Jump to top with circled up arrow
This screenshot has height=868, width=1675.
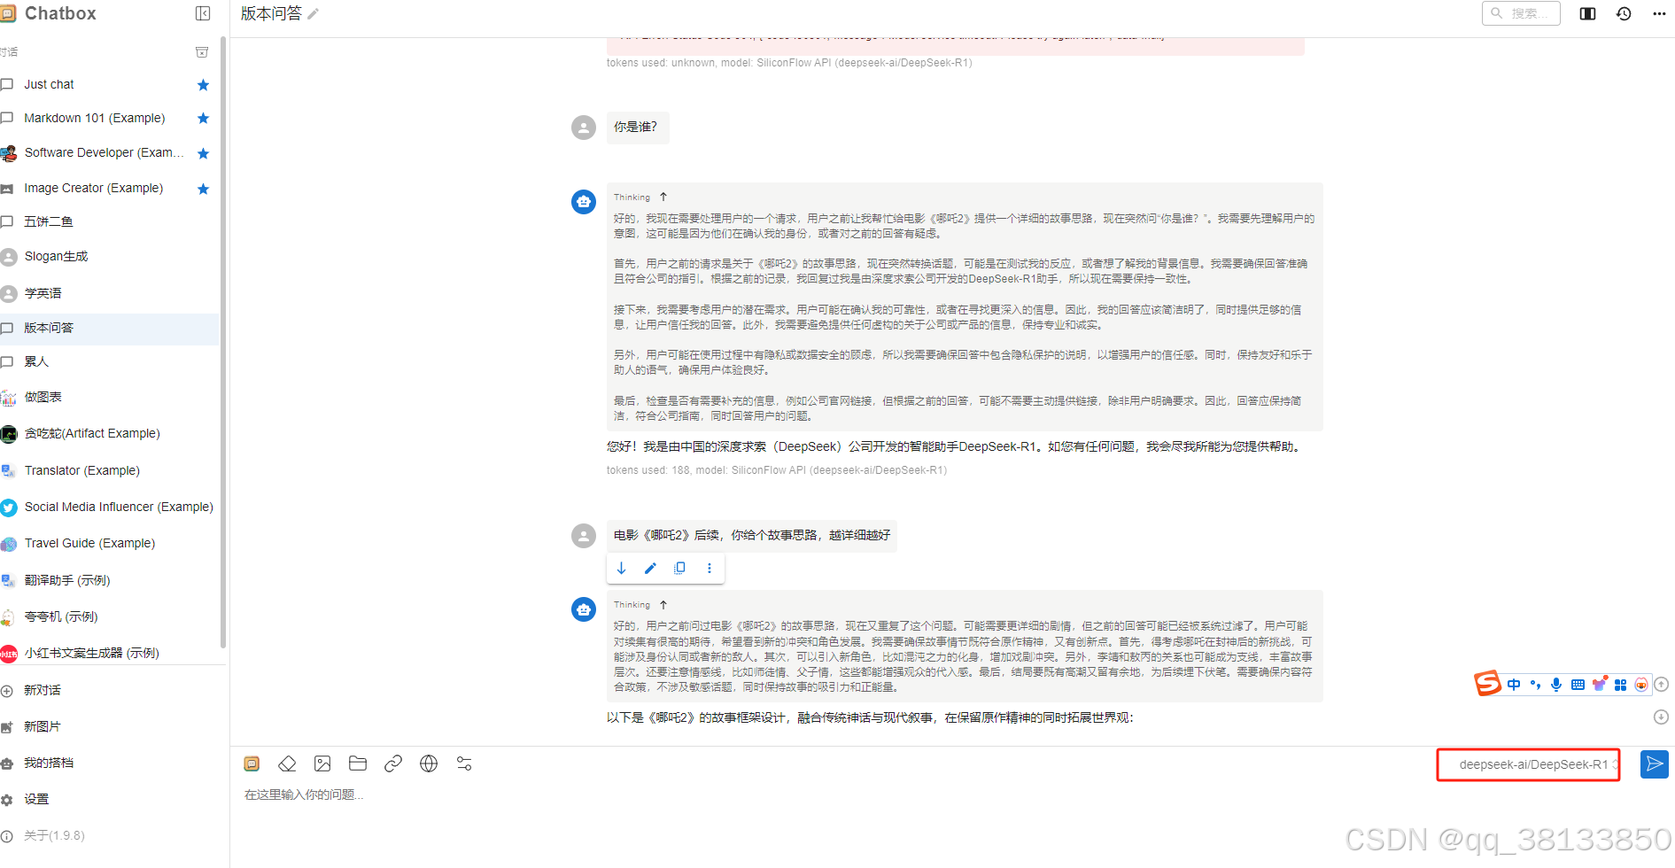click(x=1662, y=684)
